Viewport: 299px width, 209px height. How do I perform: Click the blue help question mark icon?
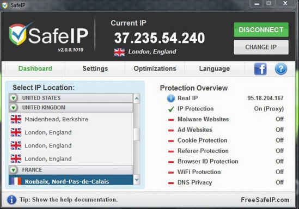(x=281, y=69)
